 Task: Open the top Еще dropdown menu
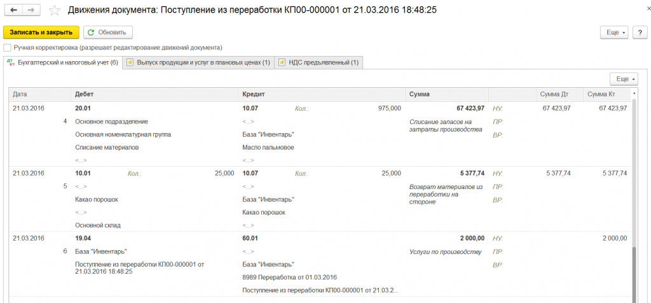click(615, 32)
